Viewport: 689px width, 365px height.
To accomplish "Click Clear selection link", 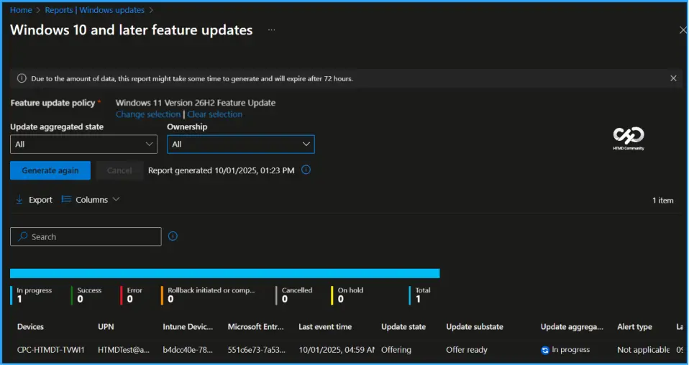I will [214, 114].
